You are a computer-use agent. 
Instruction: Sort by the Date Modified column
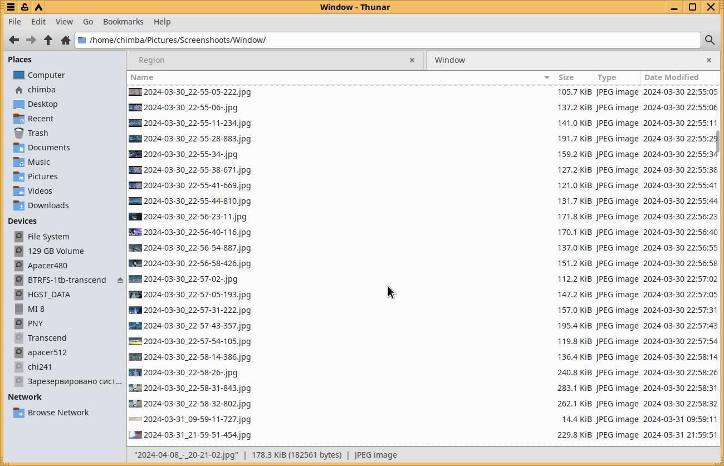(679, 77)
